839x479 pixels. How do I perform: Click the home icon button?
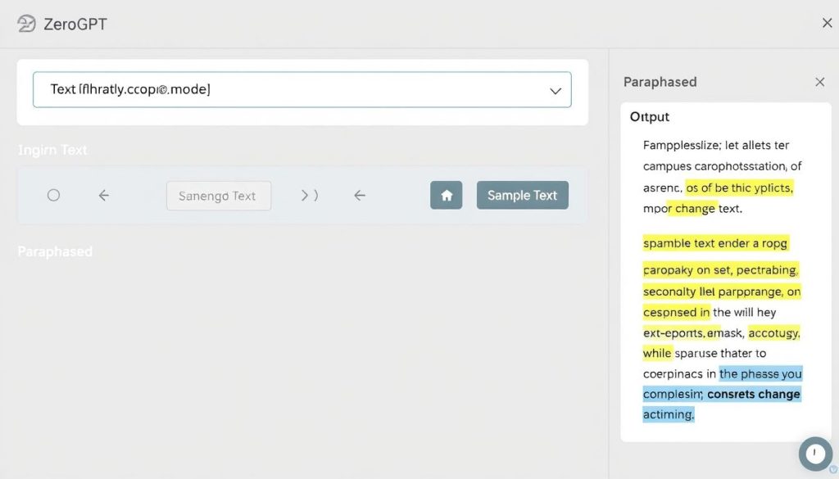tap(447, 196)
